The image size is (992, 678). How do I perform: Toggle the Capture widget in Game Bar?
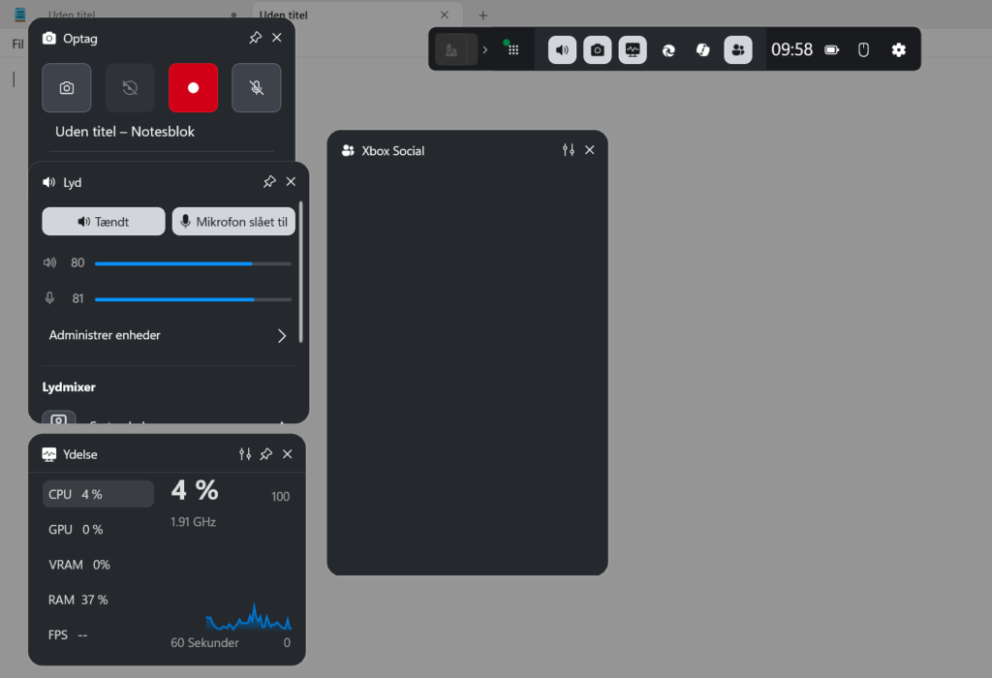[x=597, y=50]
